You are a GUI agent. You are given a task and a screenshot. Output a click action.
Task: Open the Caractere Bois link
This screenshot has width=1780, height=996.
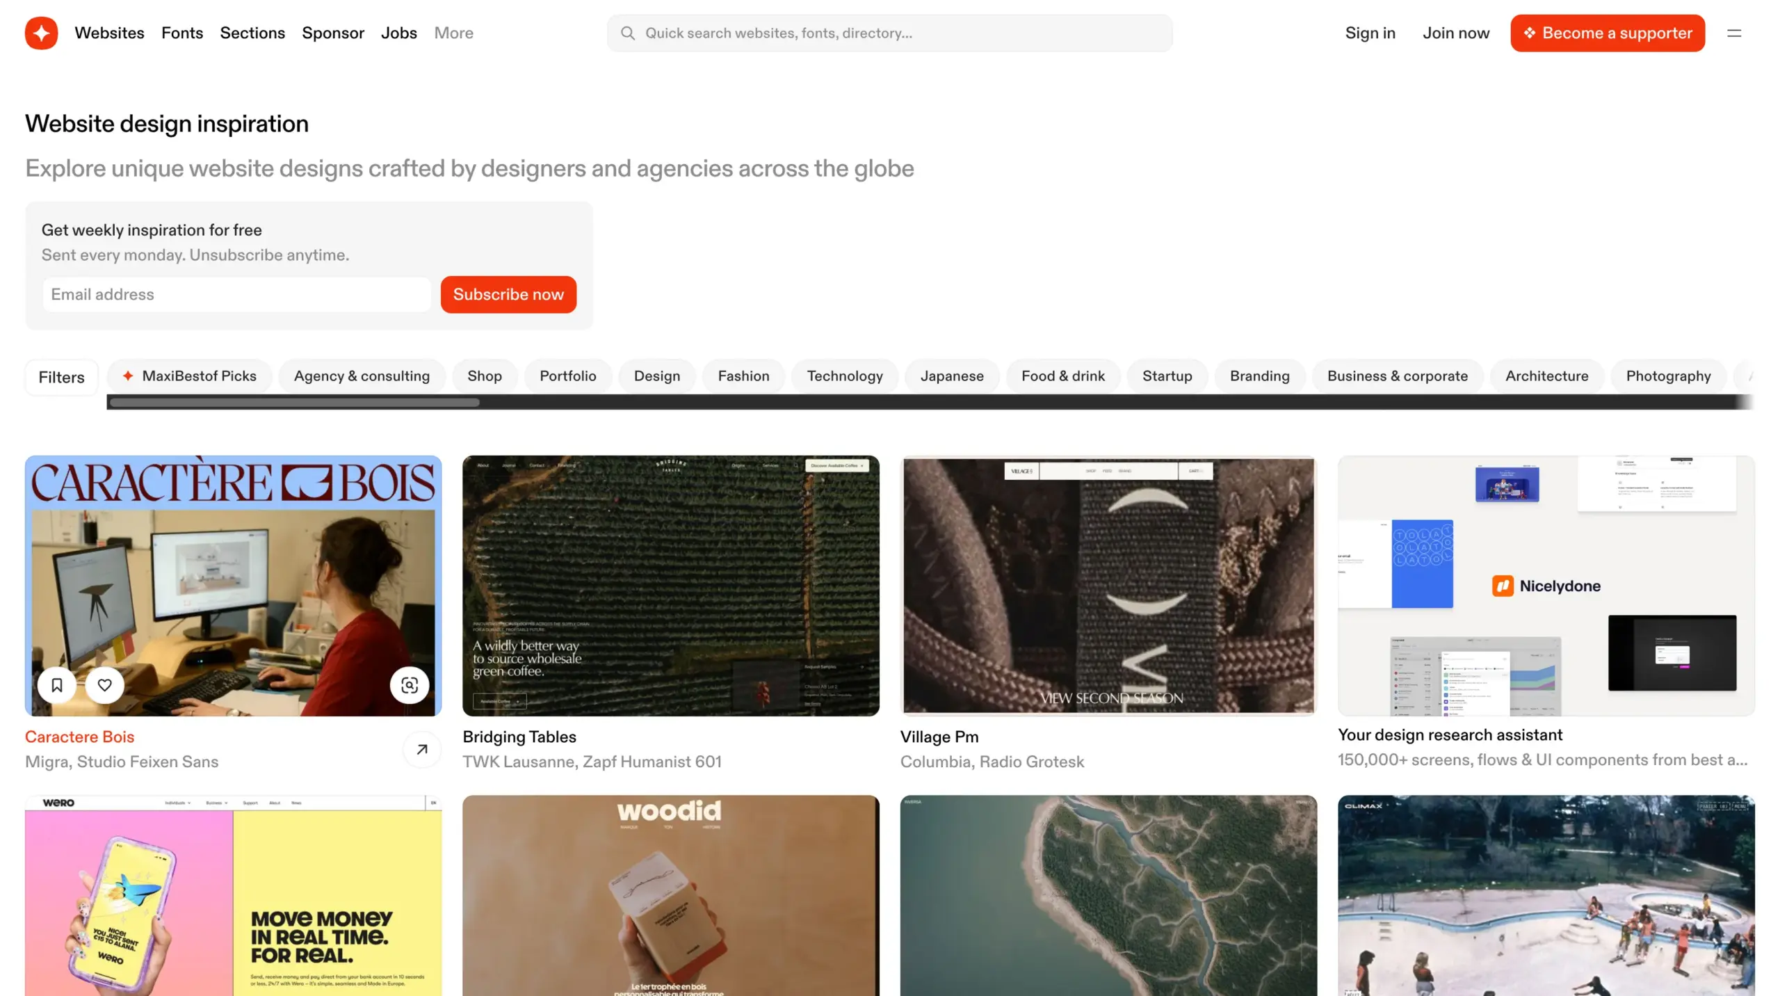tap(79, 737)
